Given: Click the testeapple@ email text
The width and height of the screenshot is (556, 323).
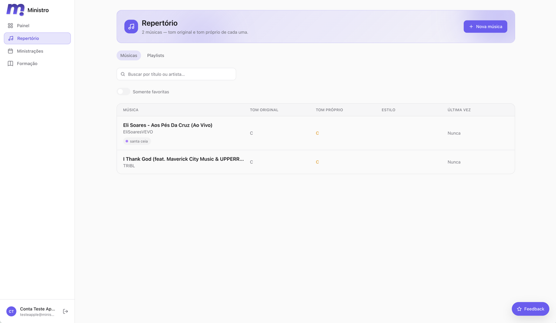Looking at the screenshot, I should [37, 315].
